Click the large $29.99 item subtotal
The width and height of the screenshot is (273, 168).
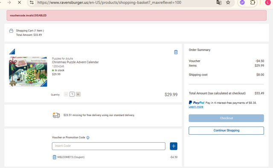coord(171,94)
